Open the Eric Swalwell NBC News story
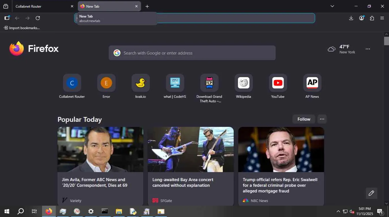Screen dimensions: 389x217 click(281, 166)
